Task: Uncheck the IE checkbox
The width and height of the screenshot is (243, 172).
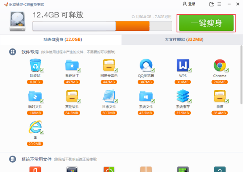Action: [x=42, y=132]
